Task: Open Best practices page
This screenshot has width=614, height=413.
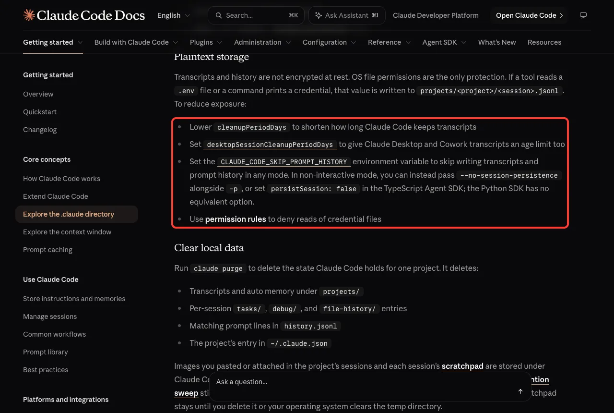Action: [46, 370]
